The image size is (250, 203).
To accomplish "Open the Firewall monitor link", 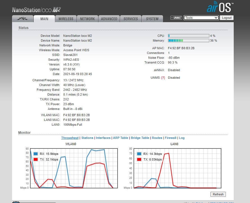I will pyautogui.click(x=171, y=138).
